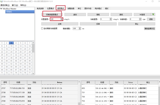Click the 切换到速度模式 button
160x105 pixels.
(x=52, y=15)
